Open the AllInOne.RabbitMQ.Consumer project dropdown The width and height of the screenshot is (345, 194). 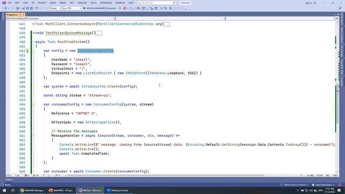point(60,18)
